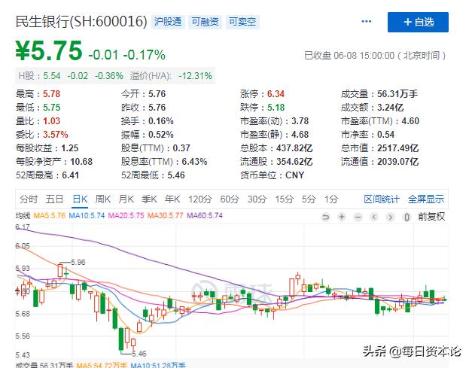Screen dimensions: 472x368
Task: Switch to the 分时 chart tab
Action: click(x=29, y=199)
